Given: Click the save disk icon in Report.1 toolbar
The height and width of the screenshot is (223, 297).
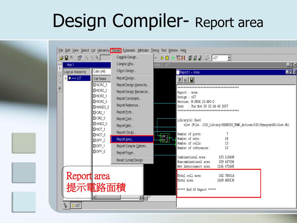Looking at the screenshot, I should (x=192, y=80).
